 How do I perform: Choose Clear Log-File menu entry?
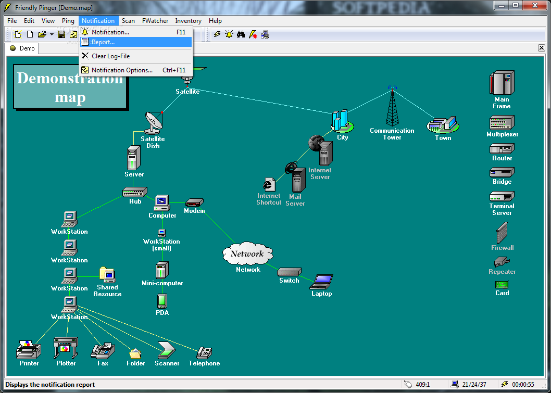point(136,56)
